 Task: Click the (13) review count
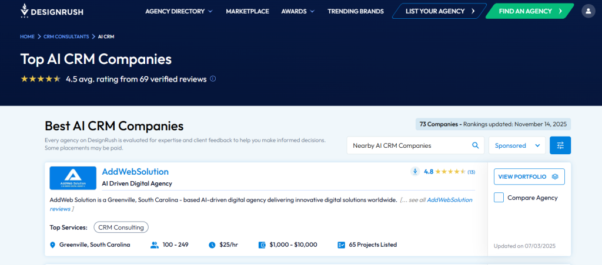tap(471, 172)
